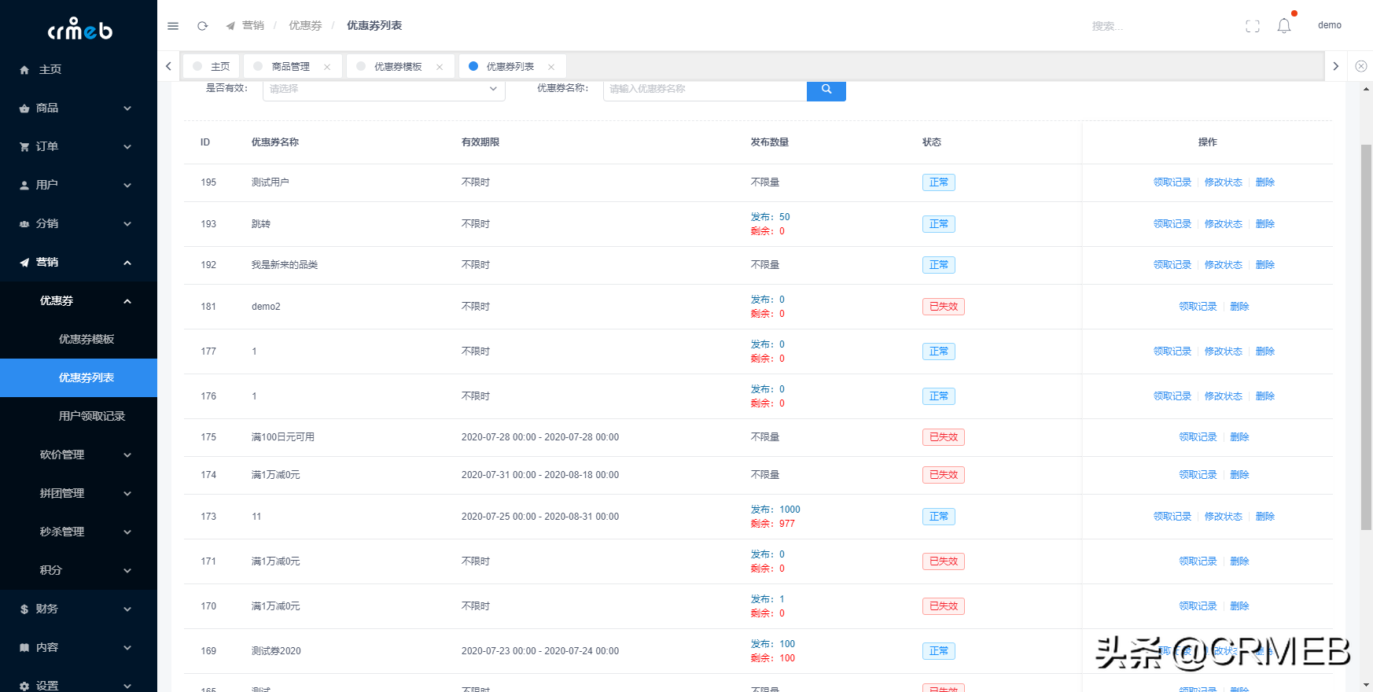Click the coupon name 我是新来的品类
The image size is (1373, 692).
click(285, 265)
